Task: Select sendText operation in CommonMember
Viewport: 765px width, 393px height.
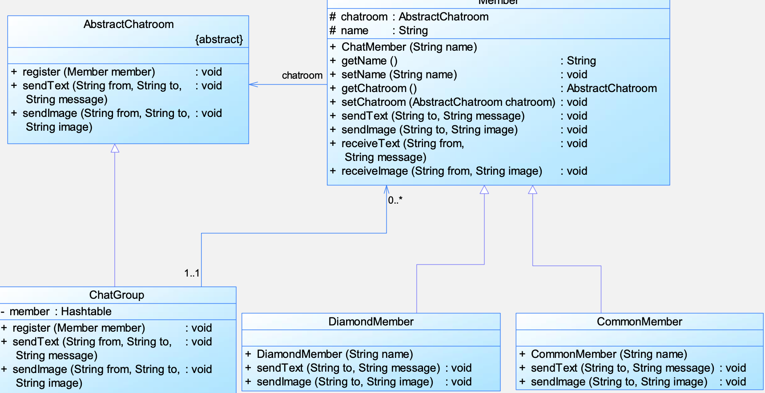Action: (x=632, y=368)
